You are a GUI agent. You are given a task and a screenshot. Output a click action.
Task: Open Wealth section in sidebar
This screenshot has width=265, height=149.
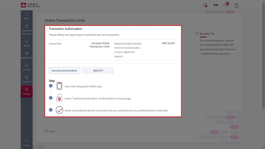pos(26,43)
